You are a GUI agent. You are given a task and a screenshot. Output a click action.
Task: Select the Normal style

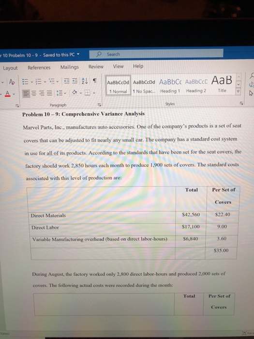tap(118, 86)
